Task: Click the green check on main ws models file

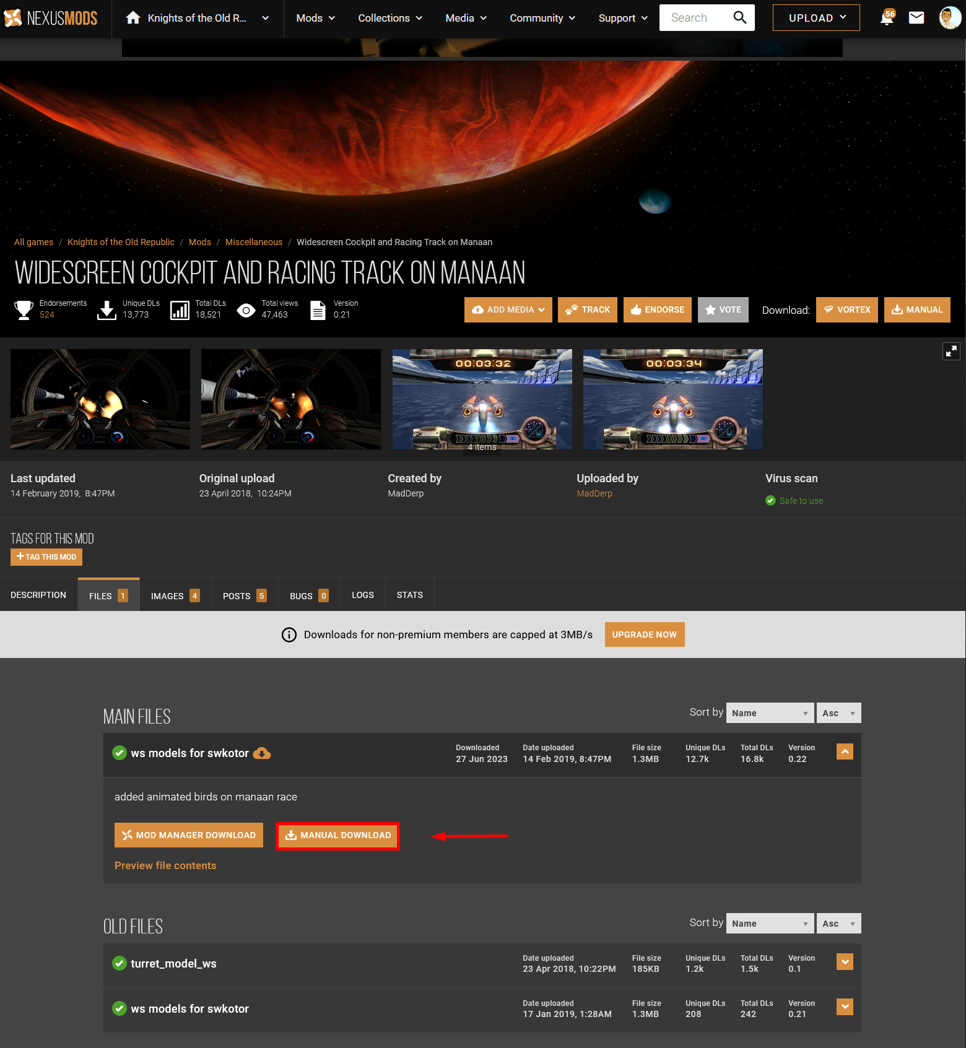Action: (x=120, y=753)
